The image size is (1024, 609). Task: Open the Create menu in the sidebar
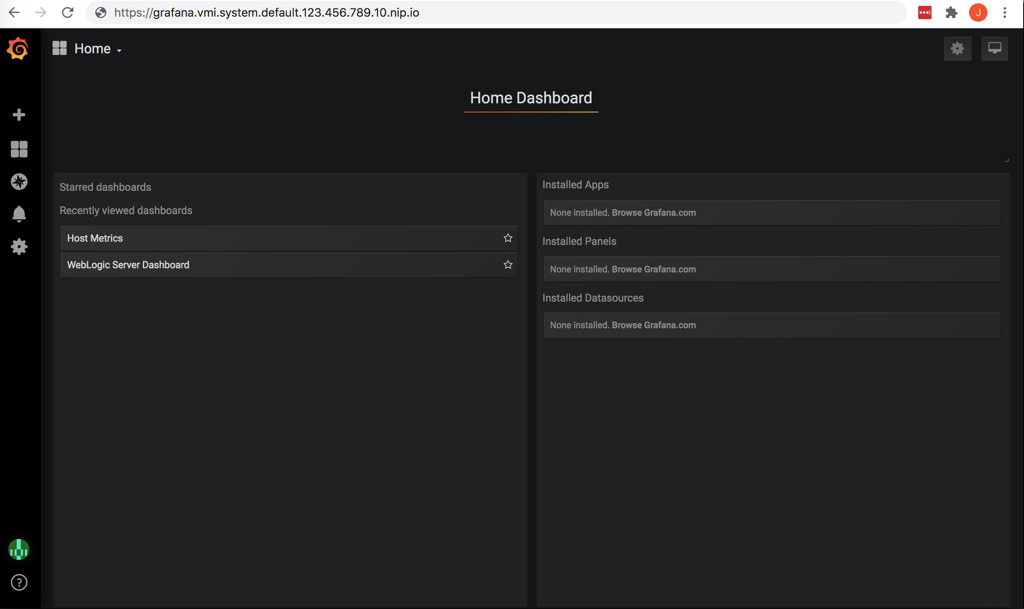(x=19, y=115)
